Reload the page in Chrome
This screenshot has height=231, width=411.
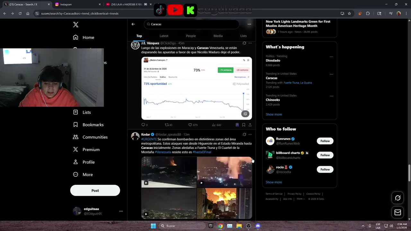pos(20,13)
